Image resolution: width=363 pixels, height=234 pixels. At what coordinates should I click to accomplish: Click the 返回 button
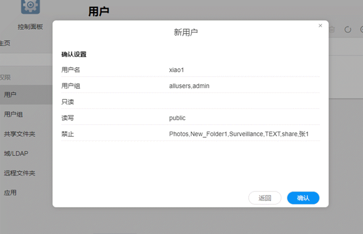(x=265, y=198)
